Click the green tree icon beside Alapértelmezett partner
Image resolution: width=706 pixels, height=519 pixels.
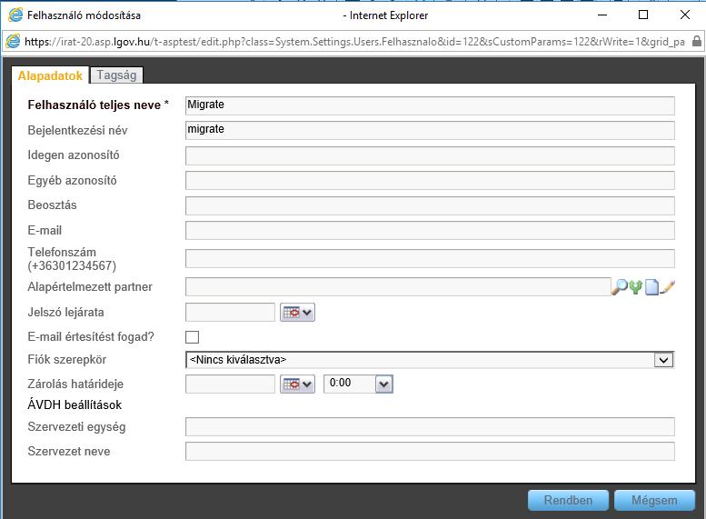point(635,287)
